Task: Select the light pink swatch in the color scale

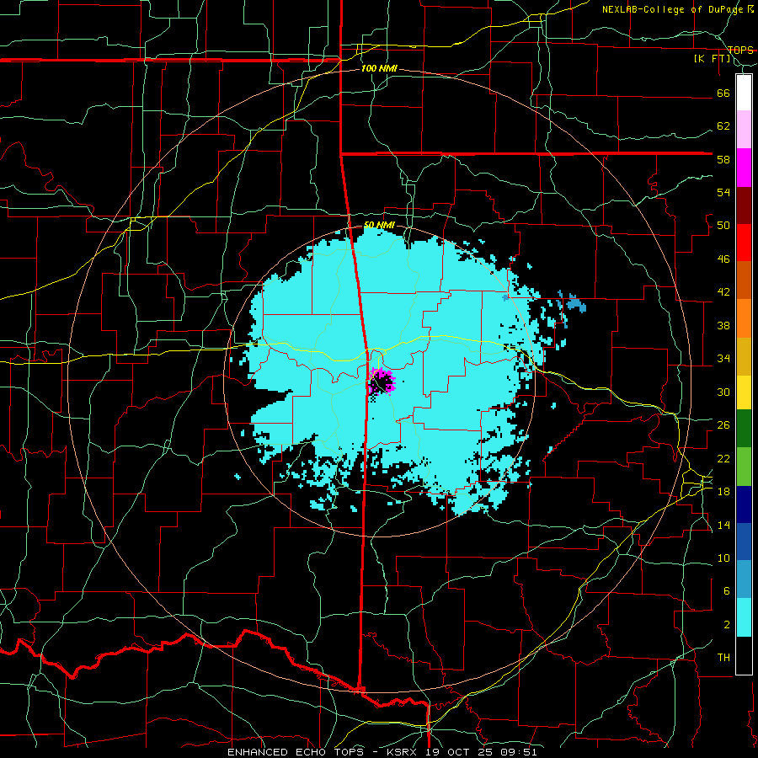Action: coord(744,130)
